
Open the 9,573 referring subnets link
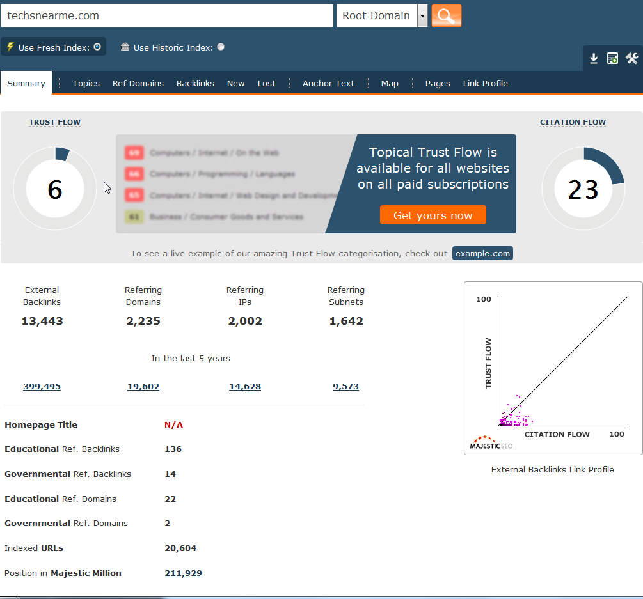pos(345,386)
